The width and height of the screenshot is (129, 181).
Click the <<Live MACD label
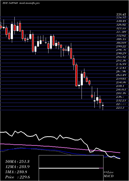click(109, 174)
